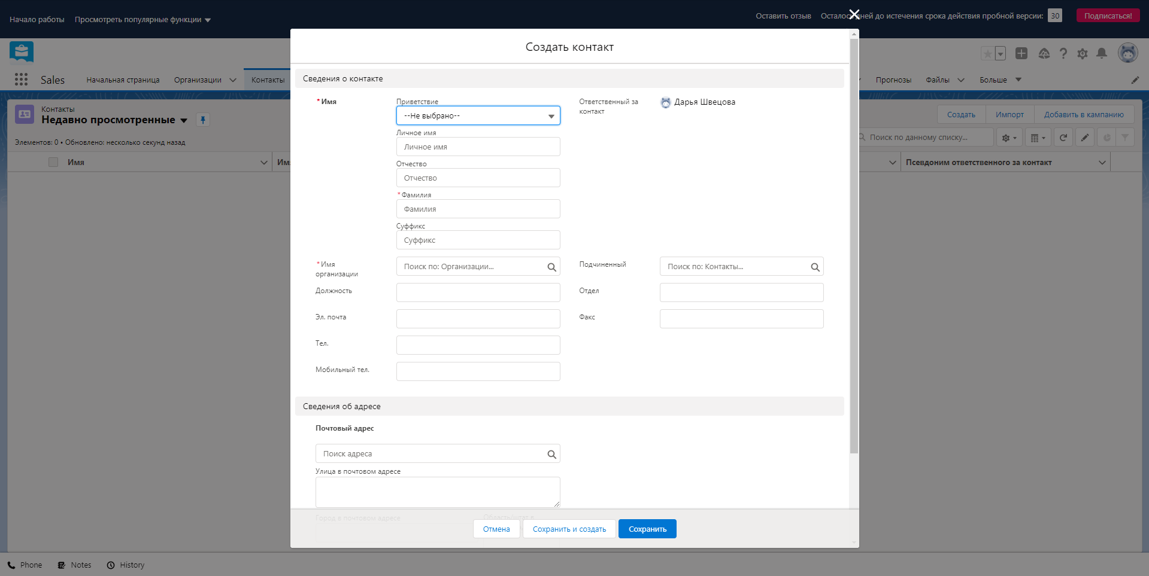
Task: Open Trailhead guidance icon
Action: pyautogui.click(x=1044, y=53)
